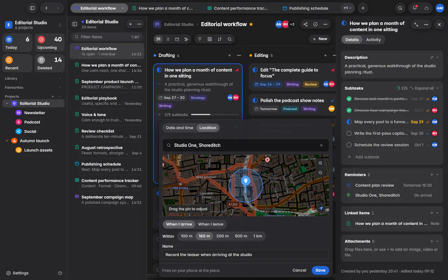
Task: Save the location reminder
Action: (x=320, y=270)
